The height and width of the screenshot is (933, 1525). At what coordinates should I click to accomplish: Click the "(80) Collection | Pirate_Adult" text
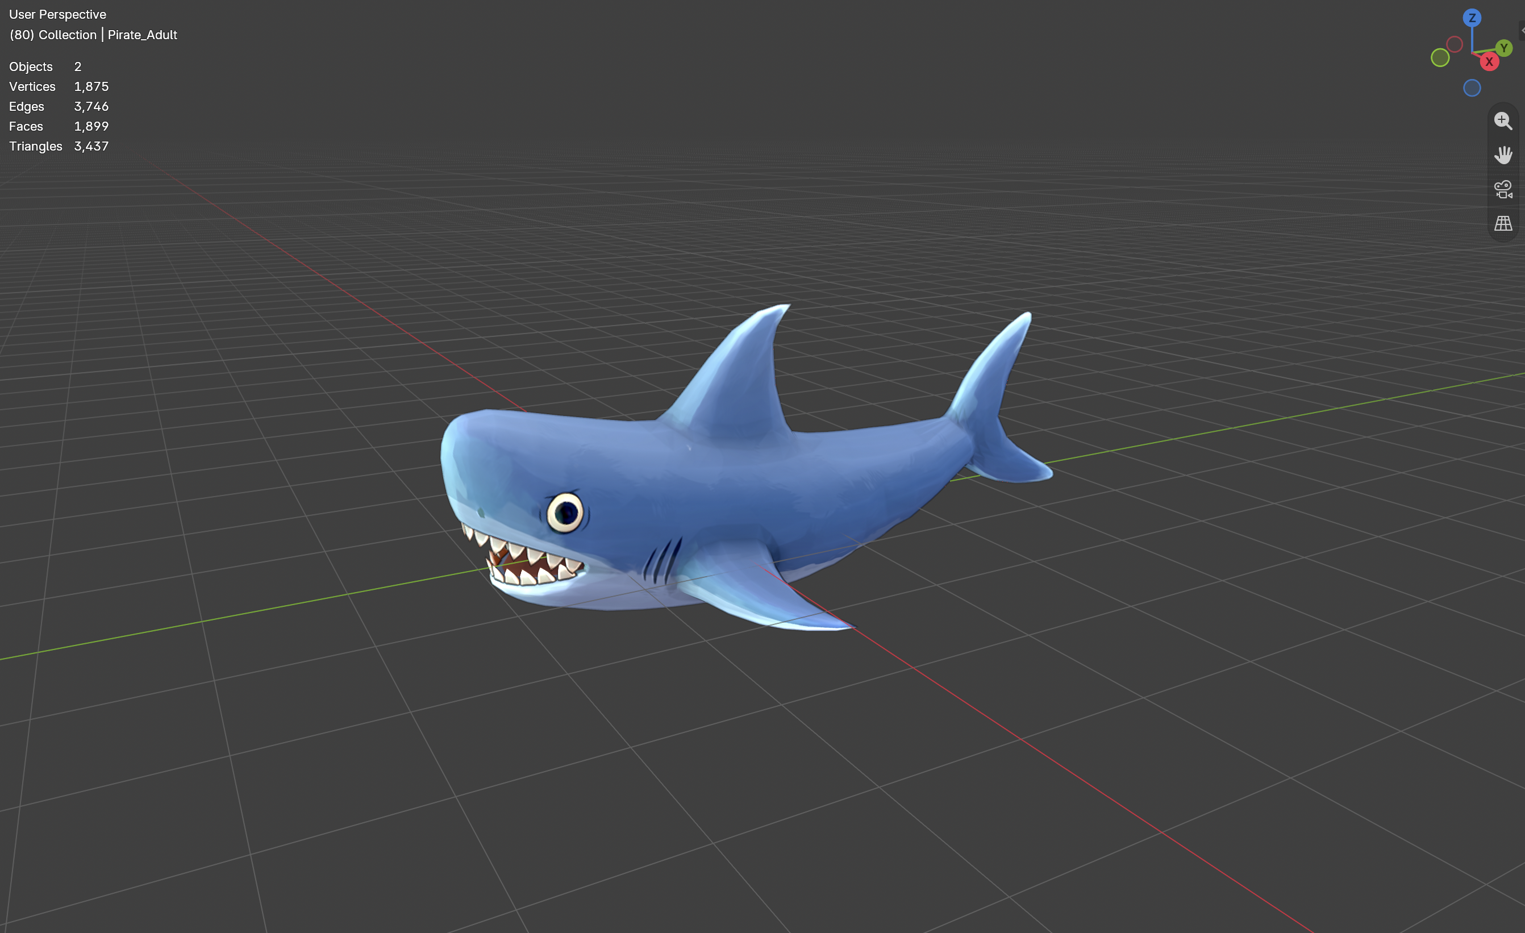tap(93, 35)
